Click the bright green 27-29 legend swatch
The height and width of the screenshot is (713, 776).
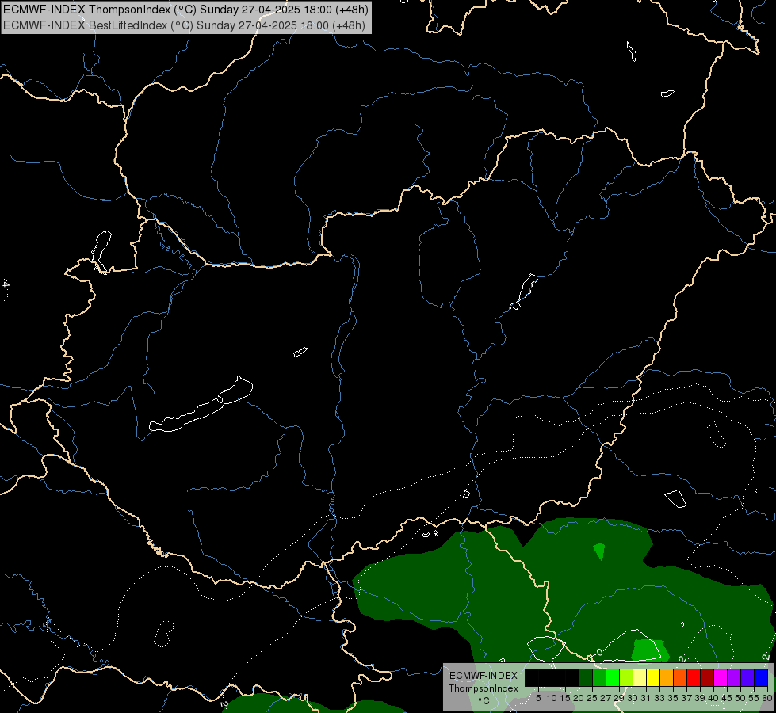[613, 677]
